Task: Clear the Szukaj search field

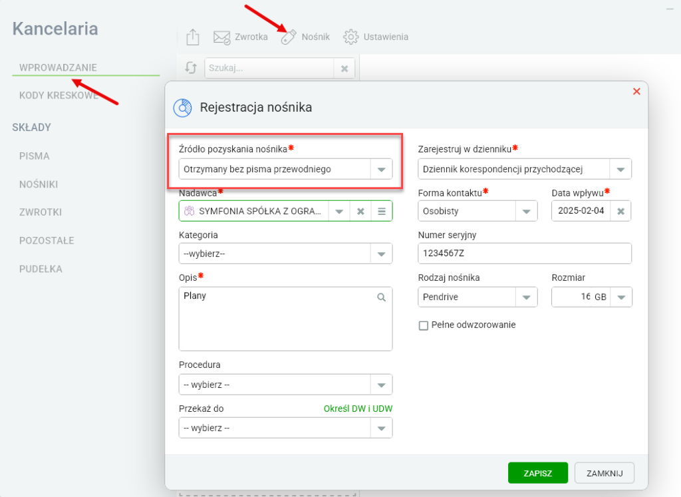Action: click(x=344, y=69)
